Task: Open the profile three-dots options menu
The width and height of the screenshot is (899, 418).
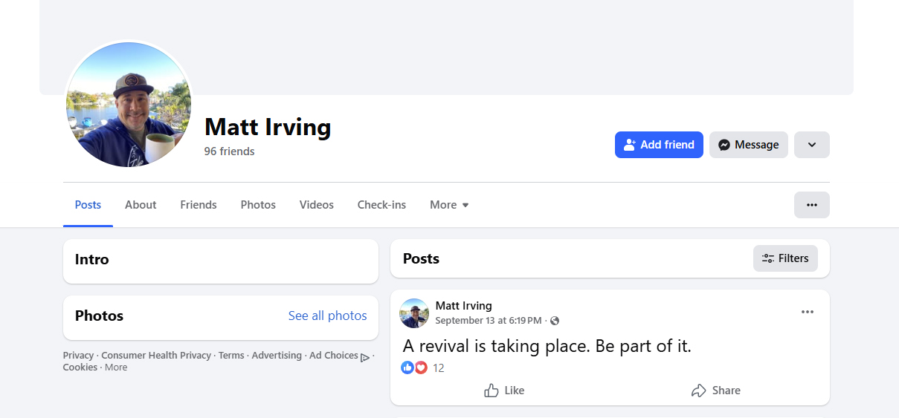Action: (811, 205)
